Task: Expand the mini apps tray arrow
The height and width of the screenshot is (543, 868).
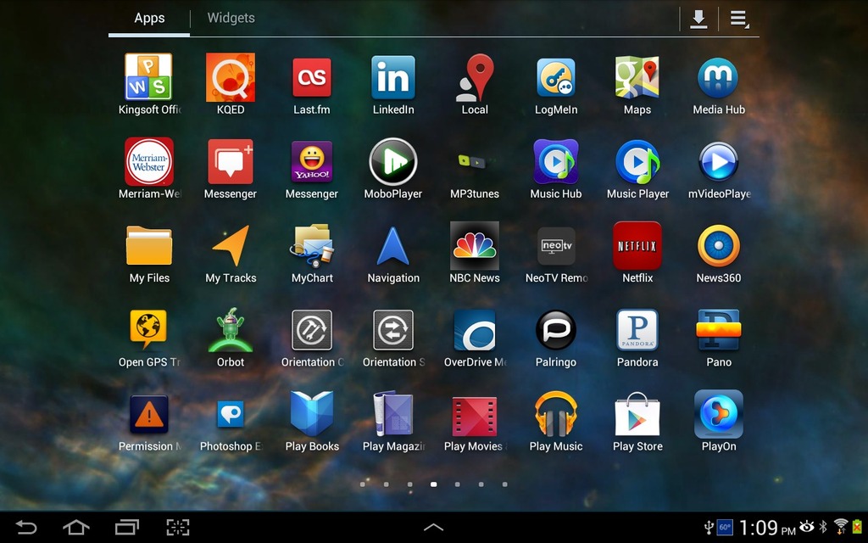Action: (433, 527)
